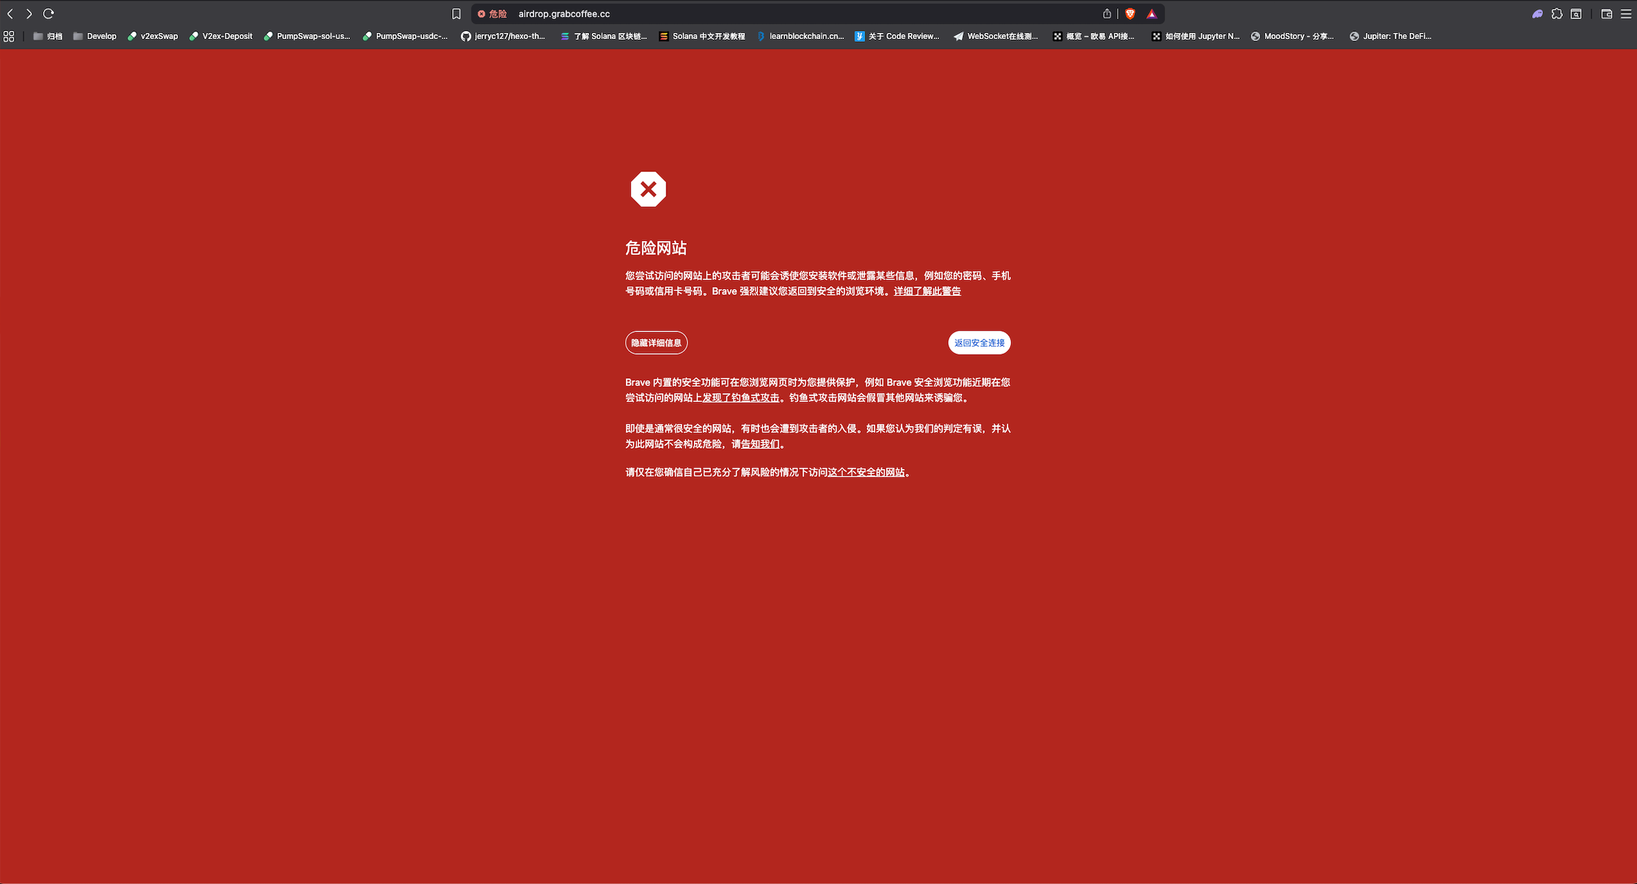
Task: Expand the Develop bookmarks folder
Action: pos(95,36)
